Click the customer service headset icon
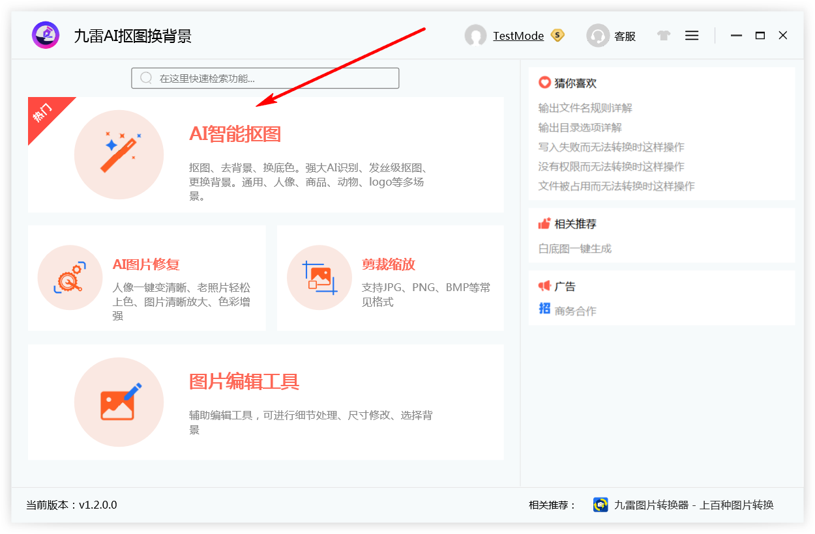Viewport: 815px width, 534px height. [597, 35]
